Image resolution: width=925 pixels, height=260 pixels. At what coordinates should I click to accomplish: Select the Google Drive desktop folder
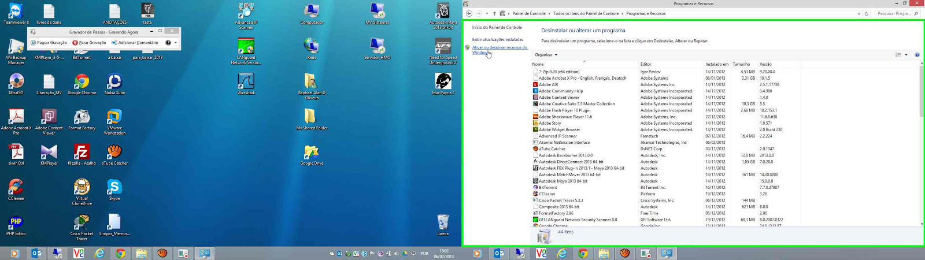click(312, 155)
